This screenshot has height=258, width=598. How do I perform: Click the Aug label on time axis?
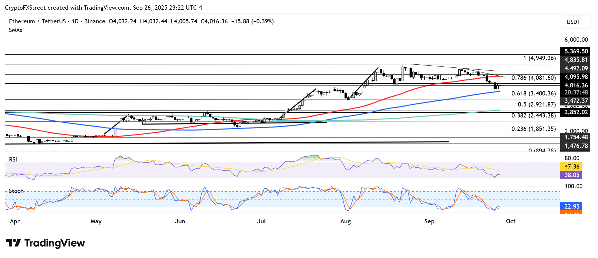pos(346,221)
